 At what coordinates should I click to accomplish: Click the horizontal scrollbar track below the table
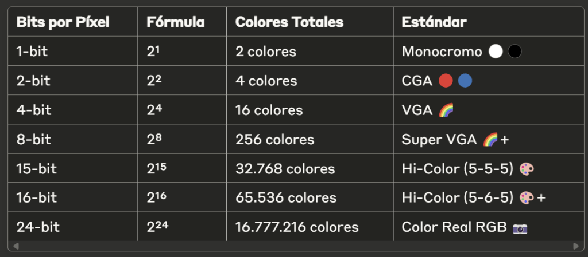pos(294,246)
